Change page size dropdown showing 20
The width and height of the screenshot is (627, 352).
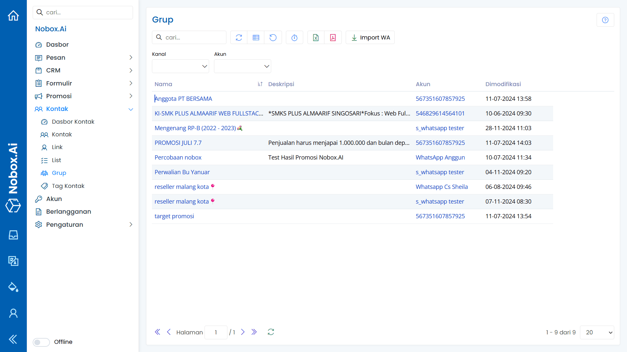[597, 332]
